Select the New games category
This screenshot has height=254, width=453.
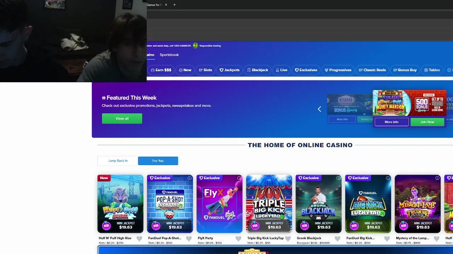point(185,70)
